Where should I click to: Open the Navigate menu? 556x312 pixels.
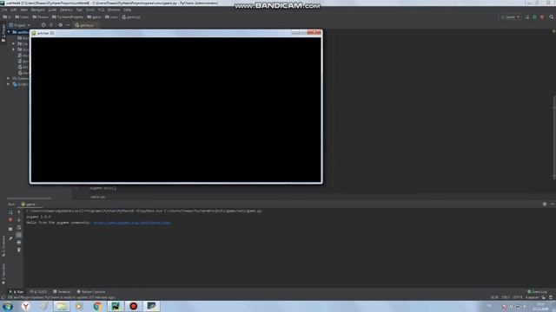(x=37, y=10)
